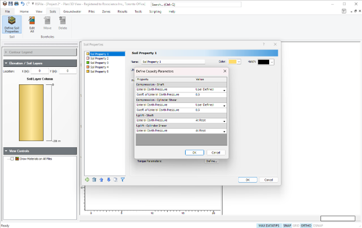Click the help question mark in Soil Properties
This screenshot has width=362, height=228.
pyautogui.click(x=263, y=44)
